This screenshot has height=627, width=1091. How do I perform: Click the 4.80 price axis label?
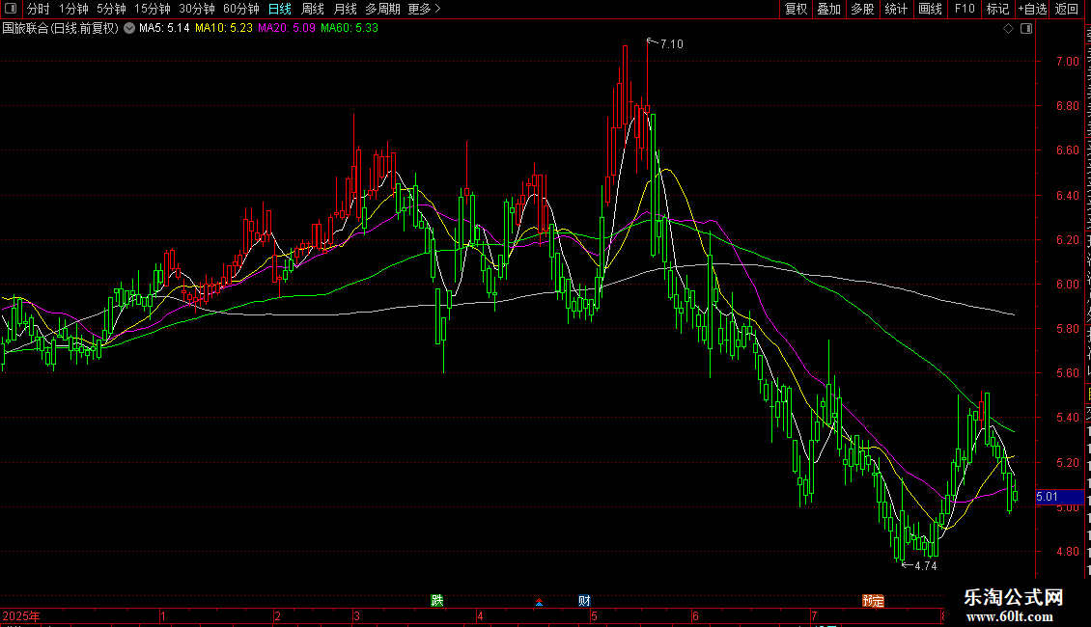pos(1067,552)
